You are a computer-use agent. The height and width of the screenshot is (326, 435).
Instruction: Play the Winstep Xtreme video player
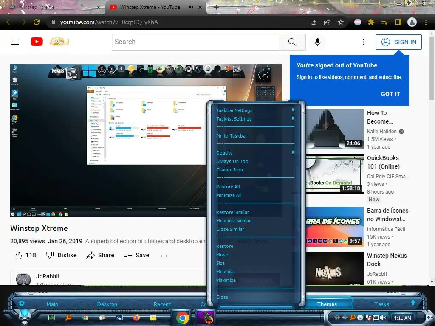[108, 140]
